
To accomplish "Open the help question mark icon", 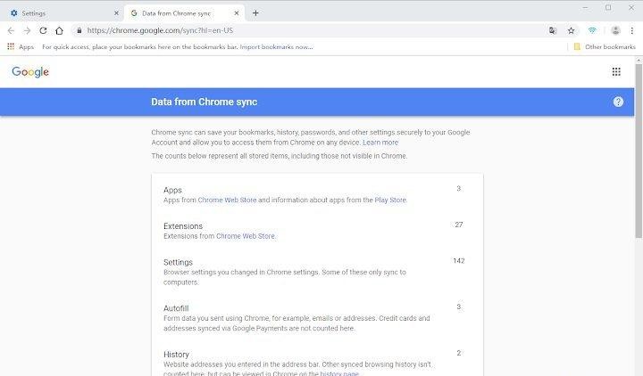I will point(618,102).
